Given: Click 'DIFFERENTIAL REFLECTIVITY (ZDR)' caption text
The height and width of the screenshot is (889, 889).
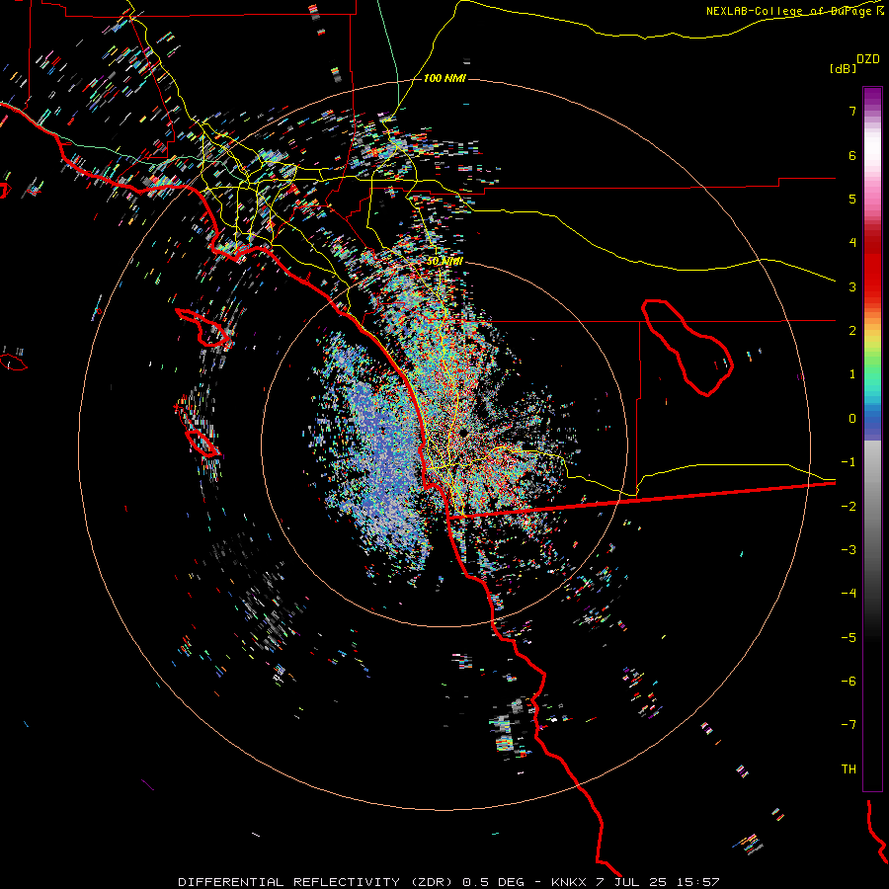Looking at the screenshot, I should pyautogui.click(x=317, y=882).
